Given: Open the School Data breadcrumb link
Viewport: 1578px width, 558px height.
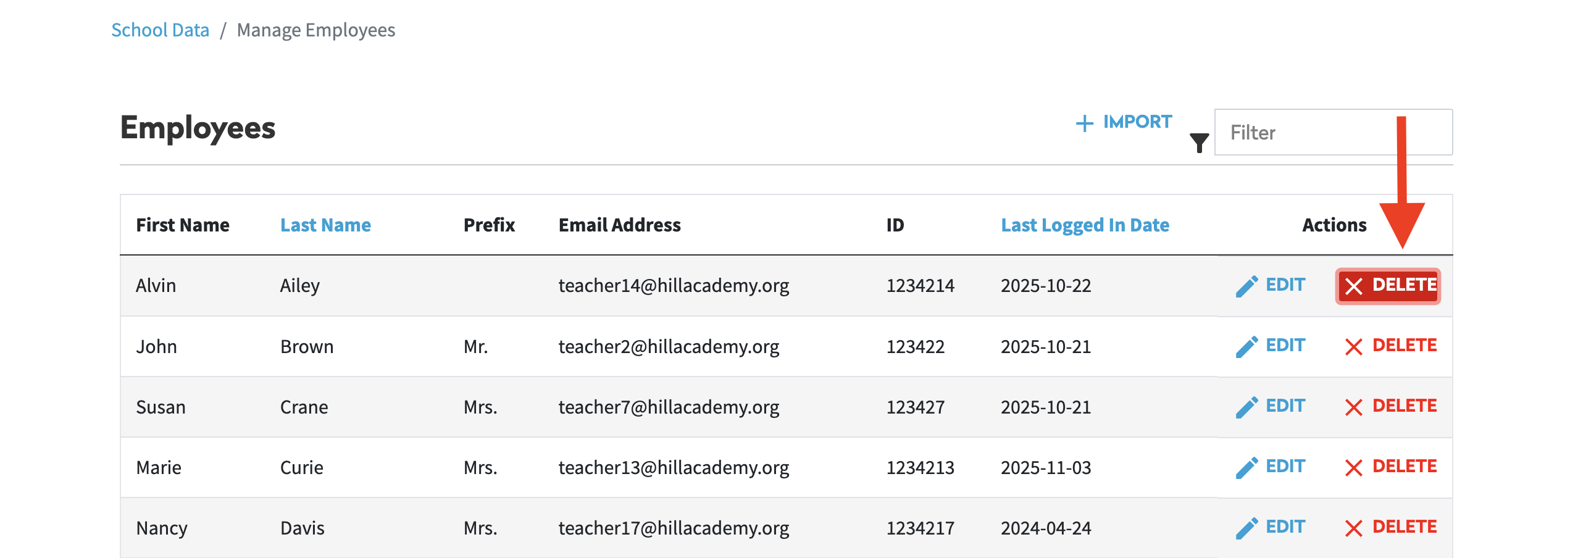Looking at the screenshot, I should [x=160, y=30].
